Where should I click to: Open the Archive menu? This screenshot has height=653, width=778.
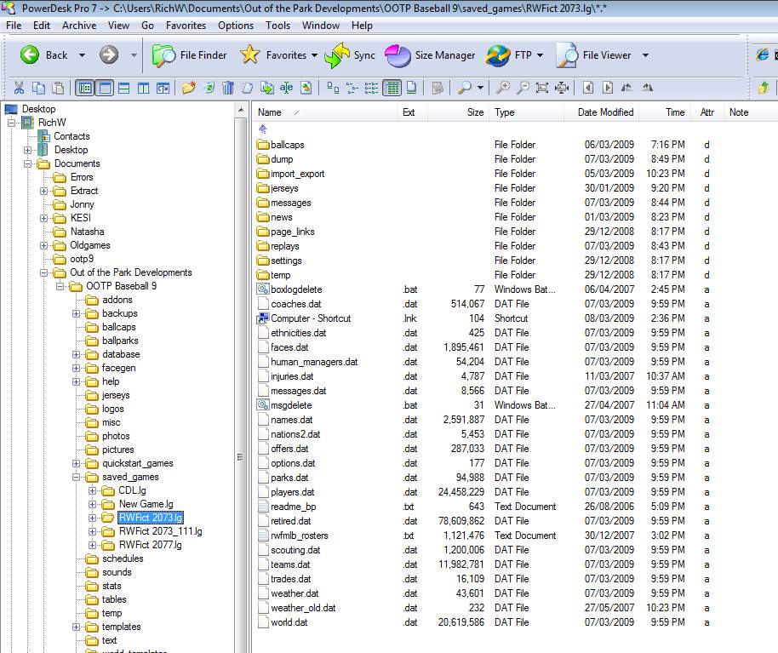[79, 26]
